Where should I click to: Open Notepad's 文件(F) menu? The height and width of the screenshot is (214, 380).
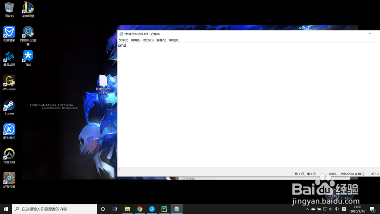[x=123, y=40]
